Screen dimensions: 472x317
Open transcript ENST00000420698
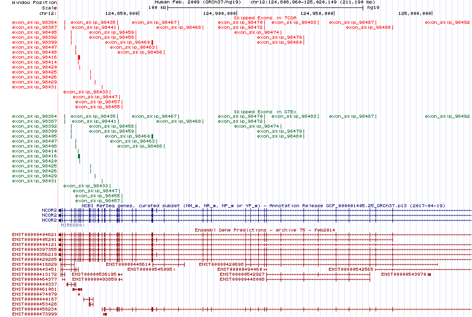tap(221, 264)
